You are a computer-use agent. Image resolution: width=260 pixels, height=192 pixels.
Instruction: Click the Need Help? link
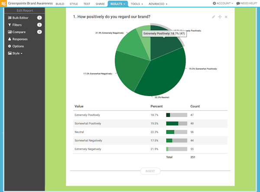click(x=247, y=3)
